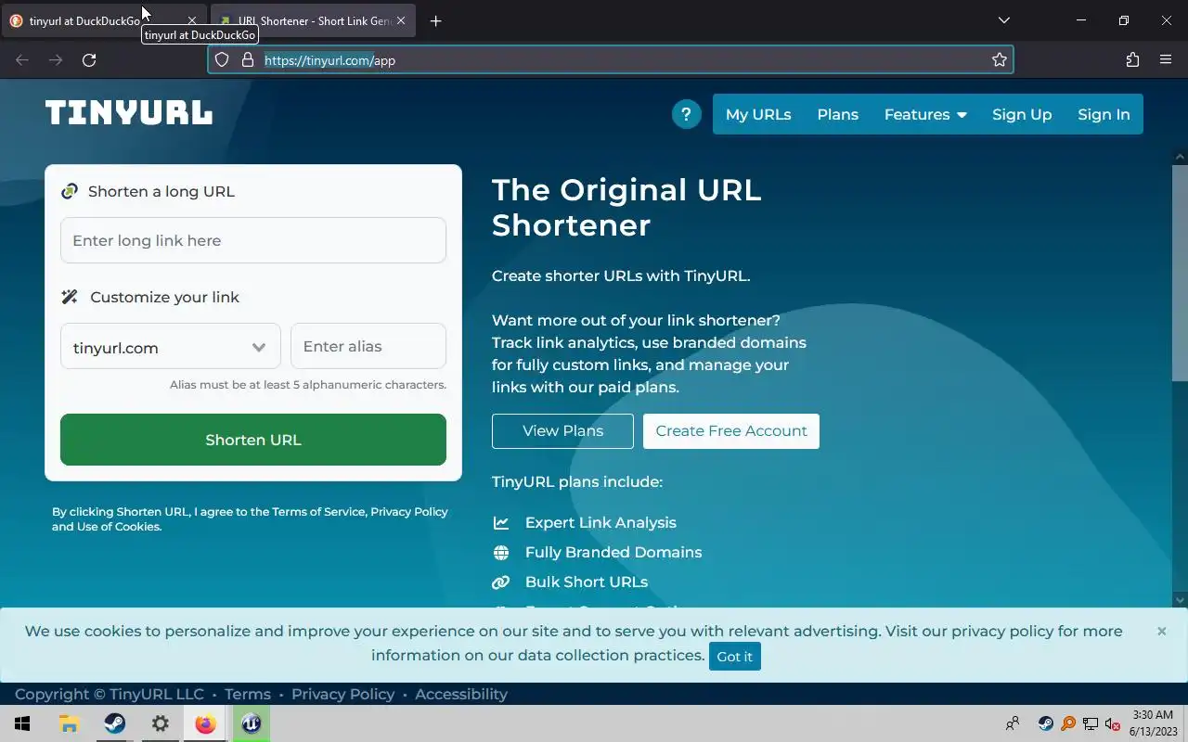Screen dimensions: 1188x742
Task: Open a new tab with plus icon
Action: [x=435, y=20]
